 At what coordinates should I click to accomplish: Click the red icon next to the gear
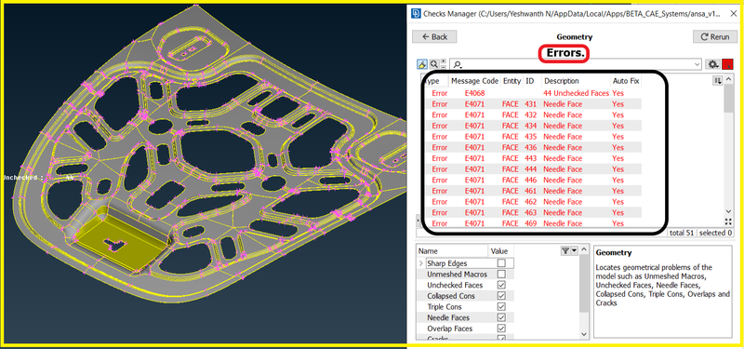726,64
